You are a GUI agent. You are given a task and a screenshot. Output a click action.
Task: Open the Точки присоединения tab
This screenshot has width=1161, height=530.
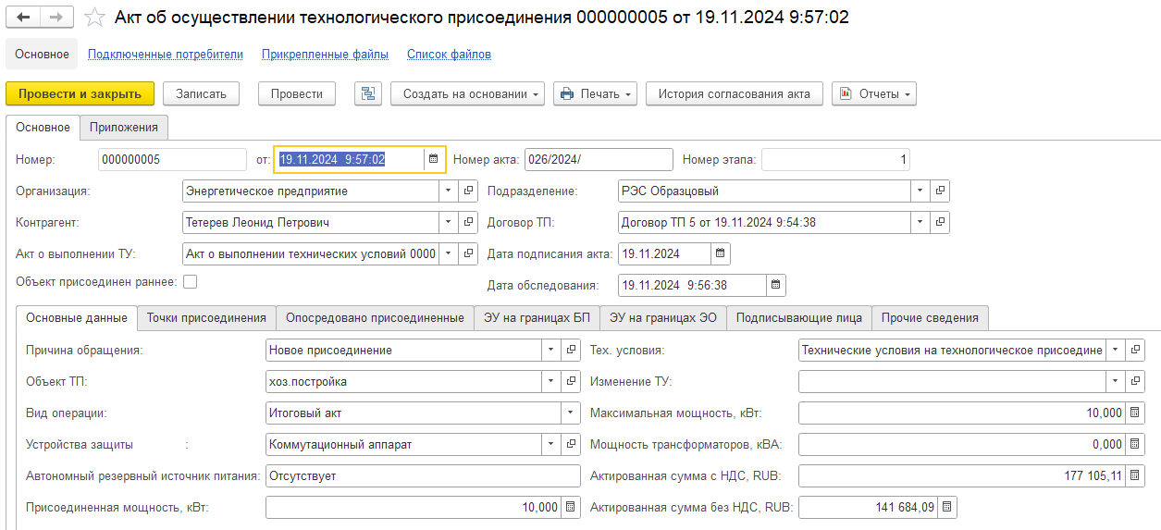coord(206,317)
